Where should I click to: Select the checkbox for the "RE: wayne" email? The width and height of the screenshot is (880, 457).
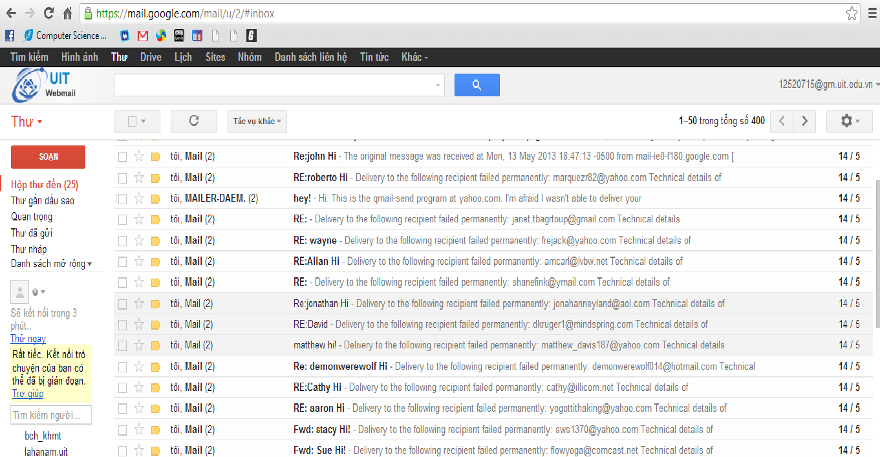point(122,240)
